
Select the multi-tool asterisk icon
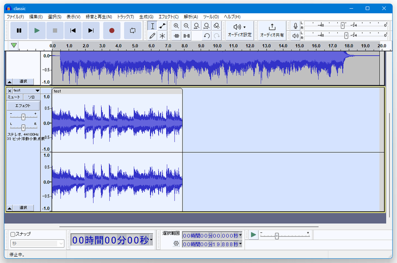(x=162, y=36)
